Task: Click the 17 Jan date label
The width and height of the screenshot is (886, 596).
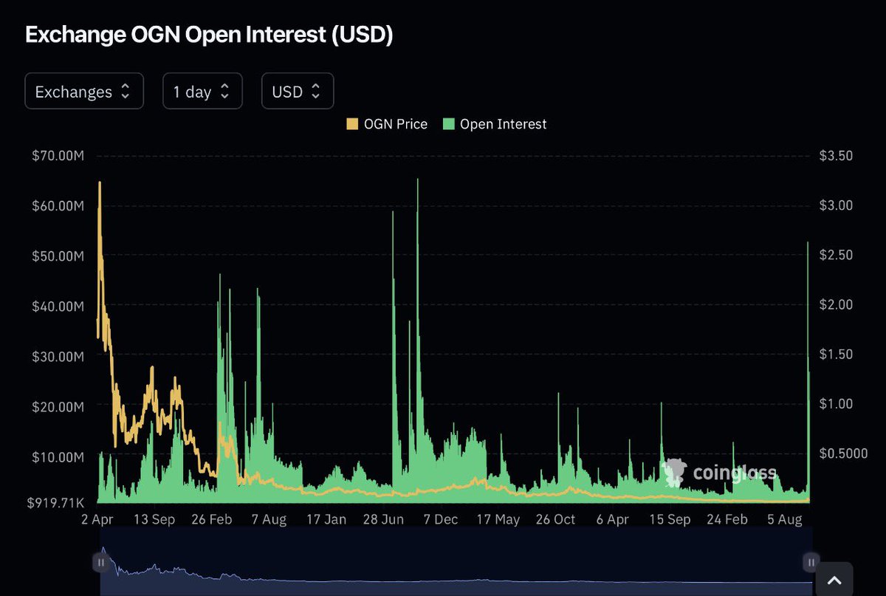Action: click(x=326, y=520)
